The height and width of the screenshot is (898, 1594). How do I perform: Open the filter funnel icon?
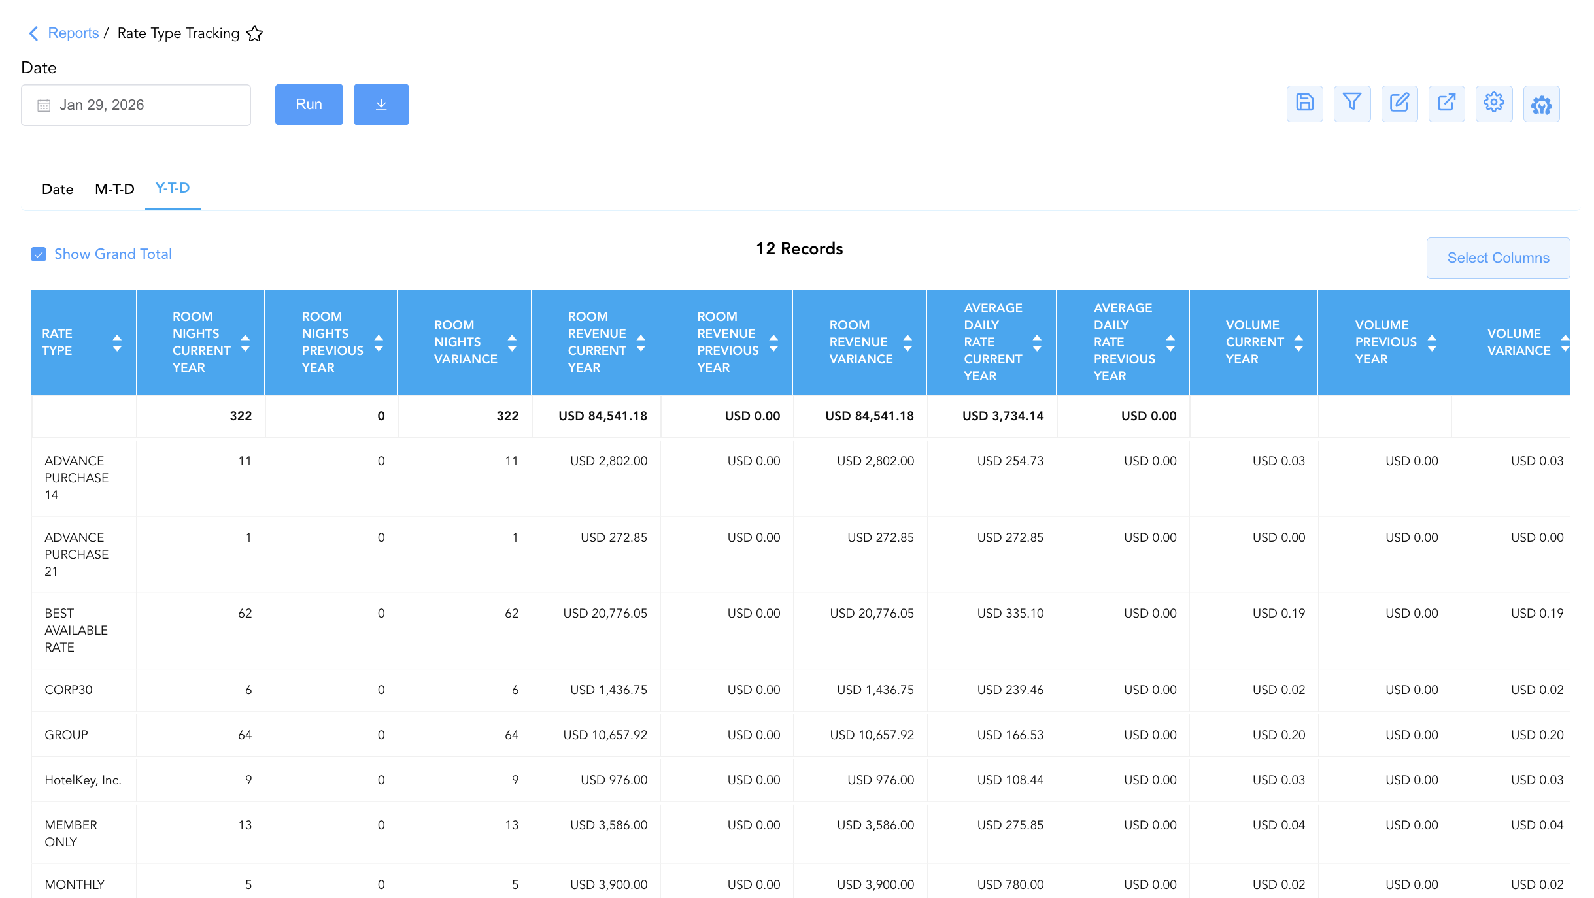tap(1351, 103)
